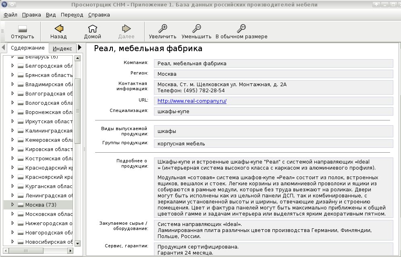The height and width of the screenshot is (257, 401).
Task: Click book icon next to Ленинградская область
Action: tap(21, 196)
